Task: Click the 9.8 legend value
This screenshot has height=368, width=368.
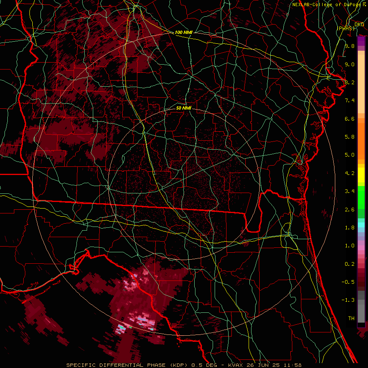Action: pyautogui.click(x=350, y=46)
